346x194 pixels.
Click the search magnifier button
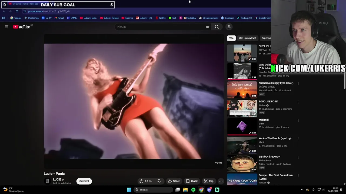pos(217,27)
